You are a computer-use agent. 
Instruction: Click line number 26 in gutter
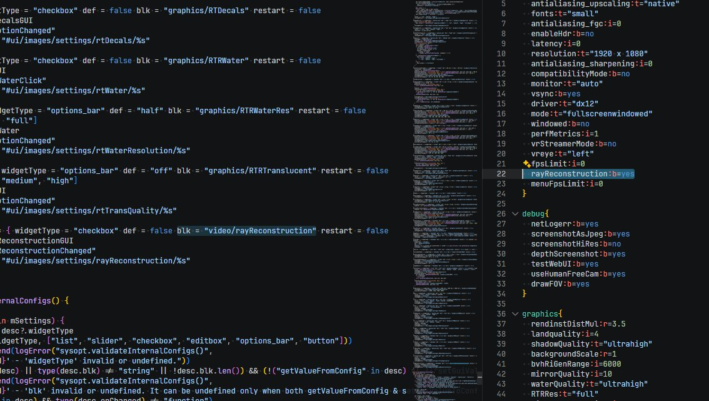pyautogui.click(x=501, y=213)
